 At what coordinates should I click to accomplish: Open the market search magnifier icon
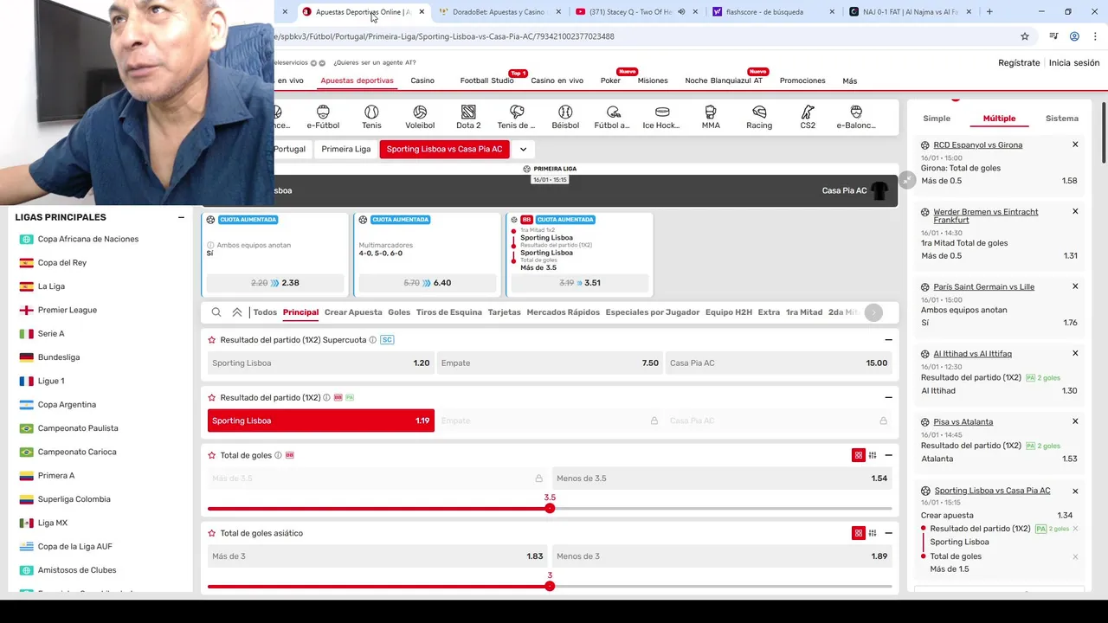(x=216, y=312)
